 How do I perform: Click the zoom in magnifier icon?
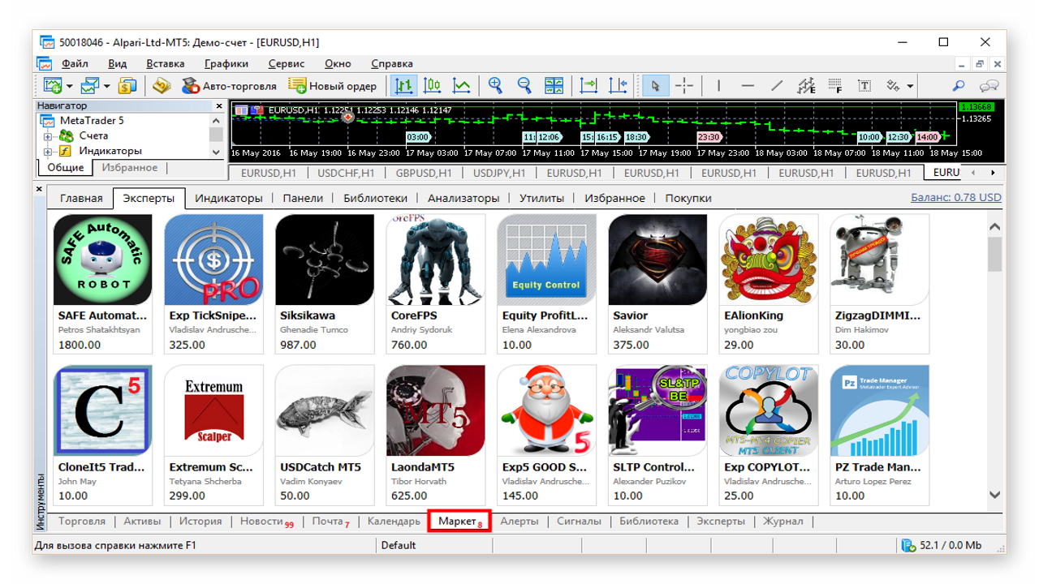click(x=494, y=85)
